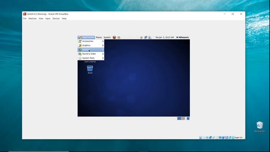This screenshot has width=270, height=152.
Task: Minimize the VirtualBox window
Action: 224,14
